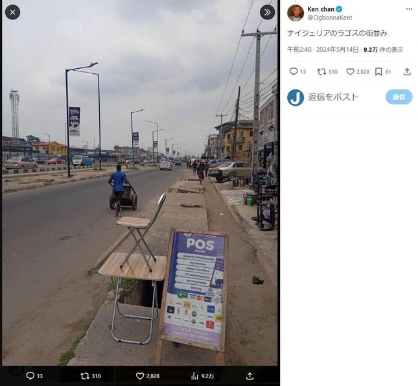The height and width of the screenshot is (386, 418).
Task: Like the tweet via heart icon in panel
Action: tap(351, 71)
